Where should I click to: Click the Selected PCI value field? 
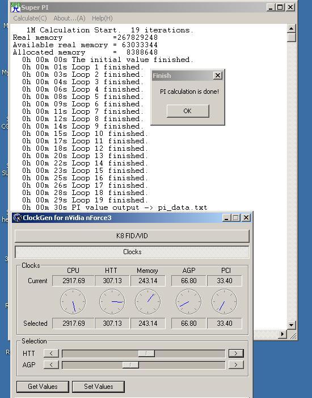225,324
